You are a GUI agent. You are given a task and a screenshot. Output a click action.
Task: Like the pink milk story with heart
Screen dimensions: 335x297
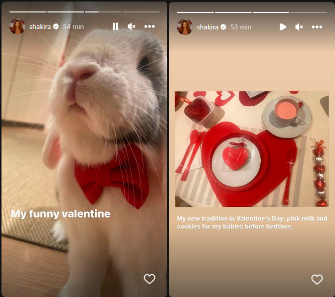click(317, 280)
